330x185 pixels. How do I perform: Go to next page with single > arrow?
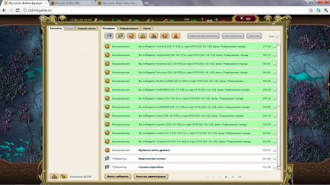(x=233, y=177)
